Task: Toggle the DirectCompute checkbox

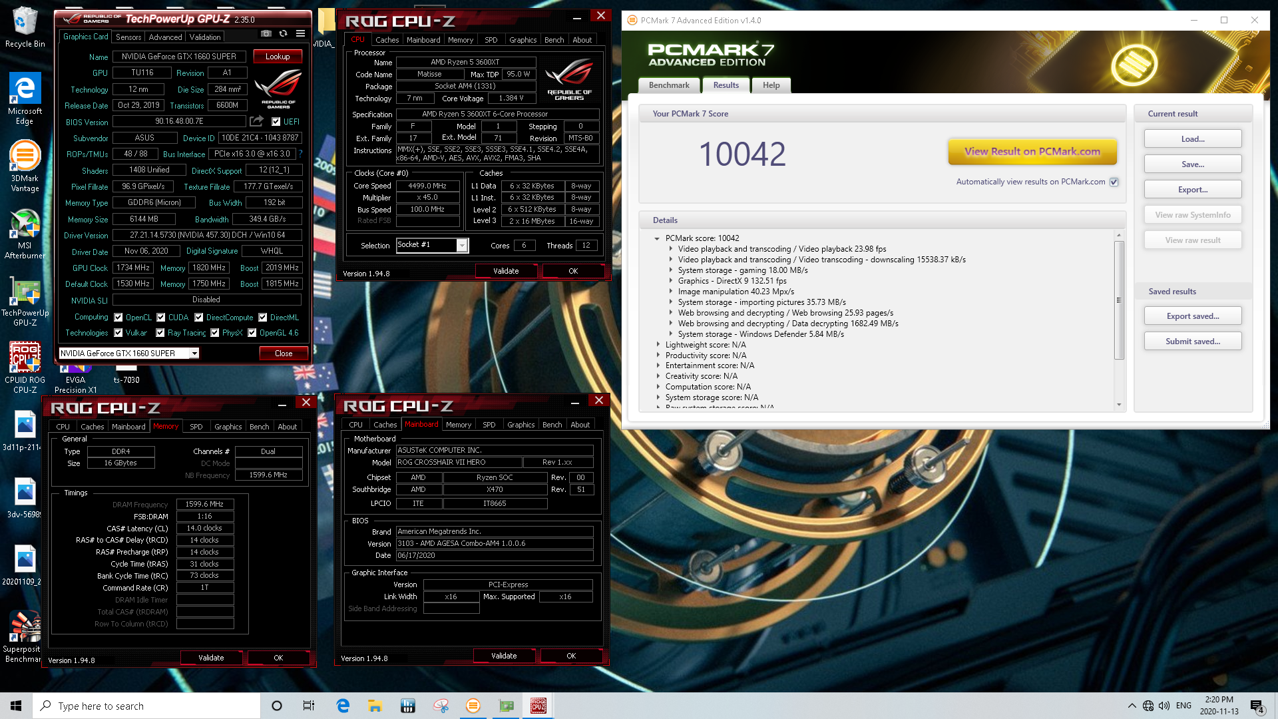Action: click(x=199, y=318)
